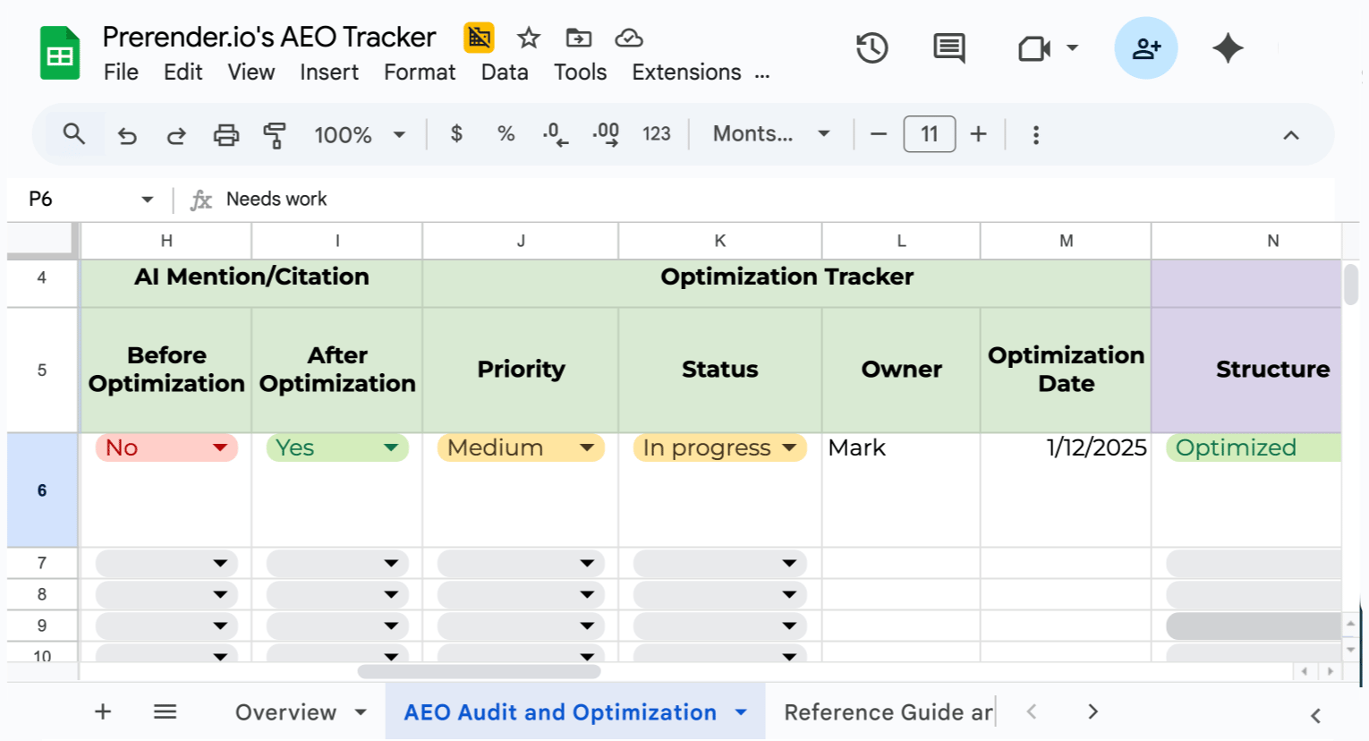Expand the name box cell reference dropdown

tap(148, 199)
